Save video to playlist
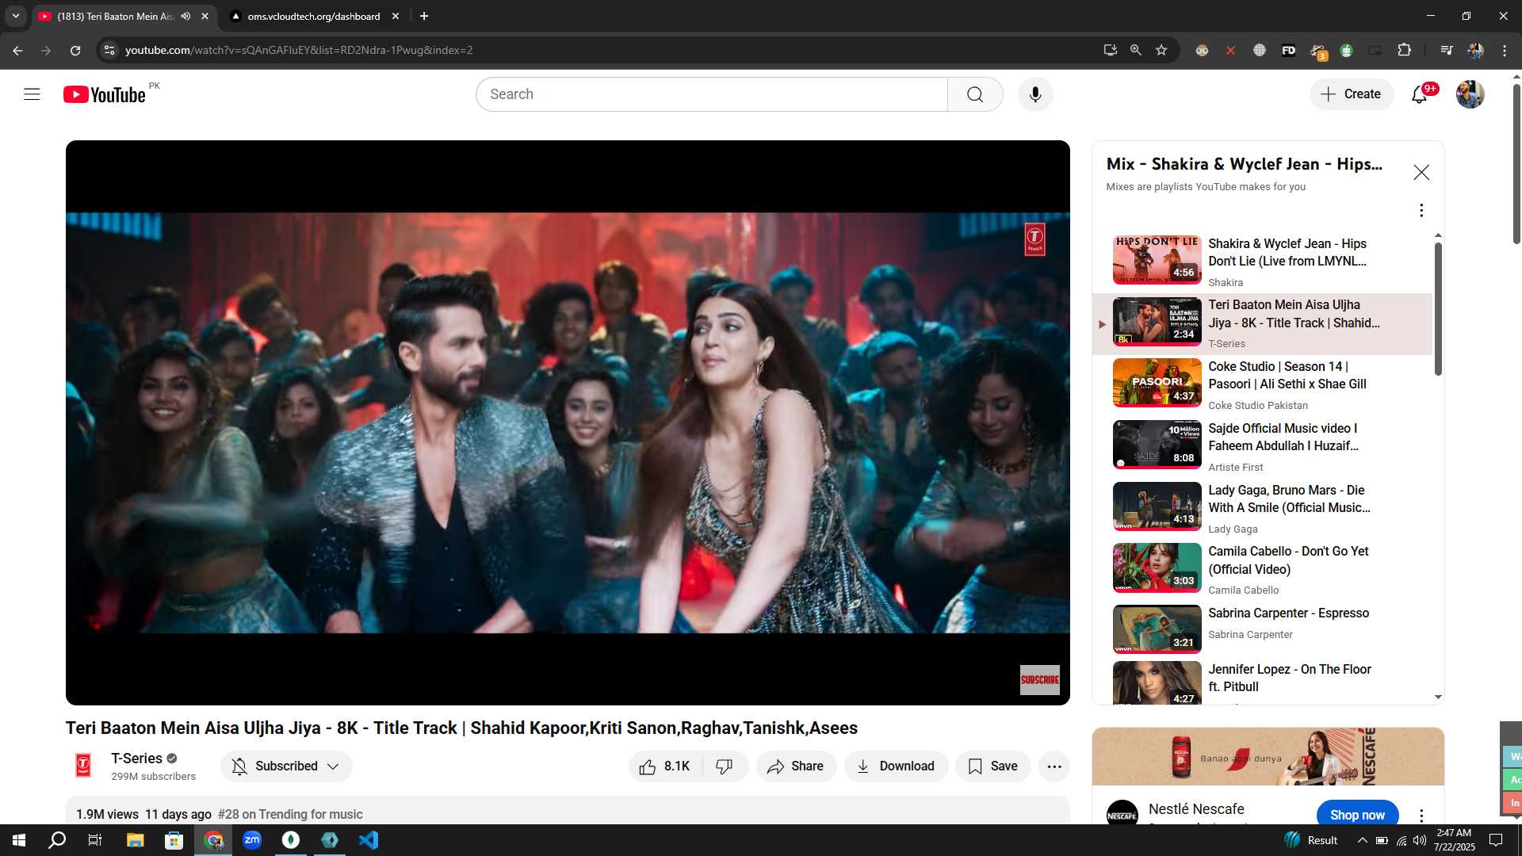Viewport: 1522px width, 856px height. (x=993, y=766)
